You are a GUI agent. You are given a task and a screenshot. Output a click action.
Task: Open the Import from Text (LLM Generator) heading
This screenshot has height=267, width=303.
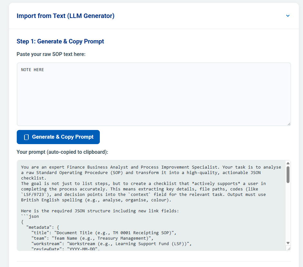pyautogui.click(x=66, y=15)
